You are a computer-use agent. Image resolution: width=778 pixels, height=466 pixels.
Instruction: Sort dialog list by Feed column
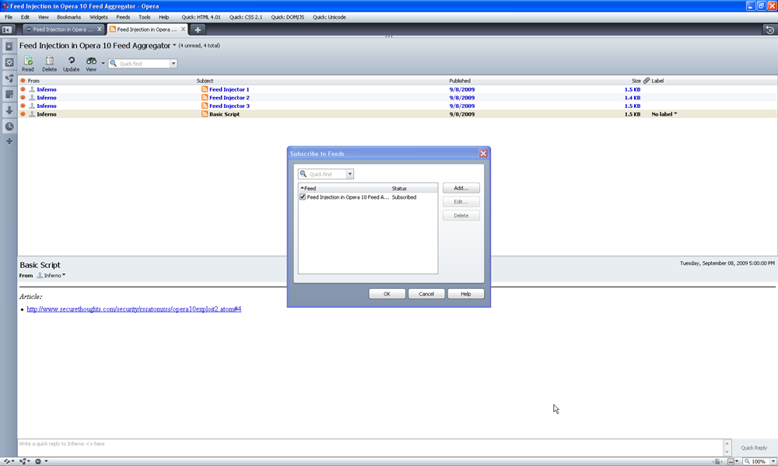(345, 188)
